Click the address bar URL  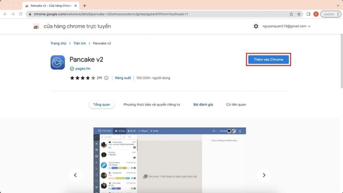click(x=111, y=14)
